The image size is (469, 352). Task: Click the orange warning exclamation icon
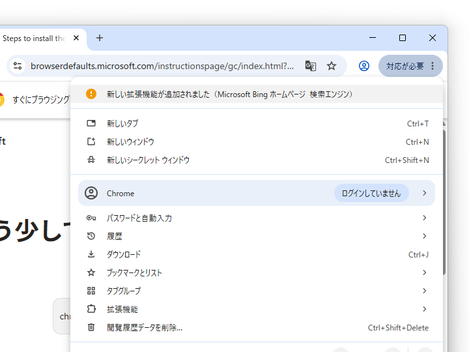tap(91, 94)
